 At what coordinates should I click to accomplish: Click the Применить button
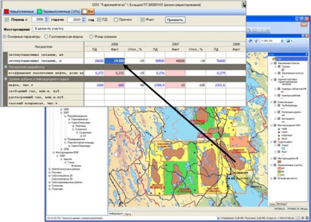[x=175, y=20]
